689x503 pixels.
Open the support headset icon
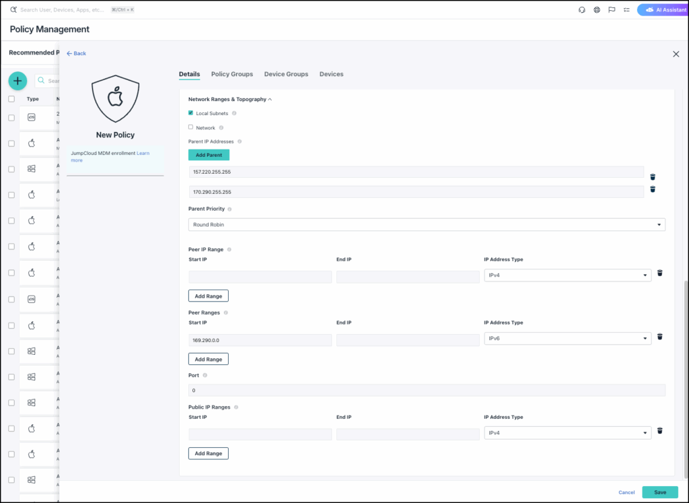[x=582, y=10]
